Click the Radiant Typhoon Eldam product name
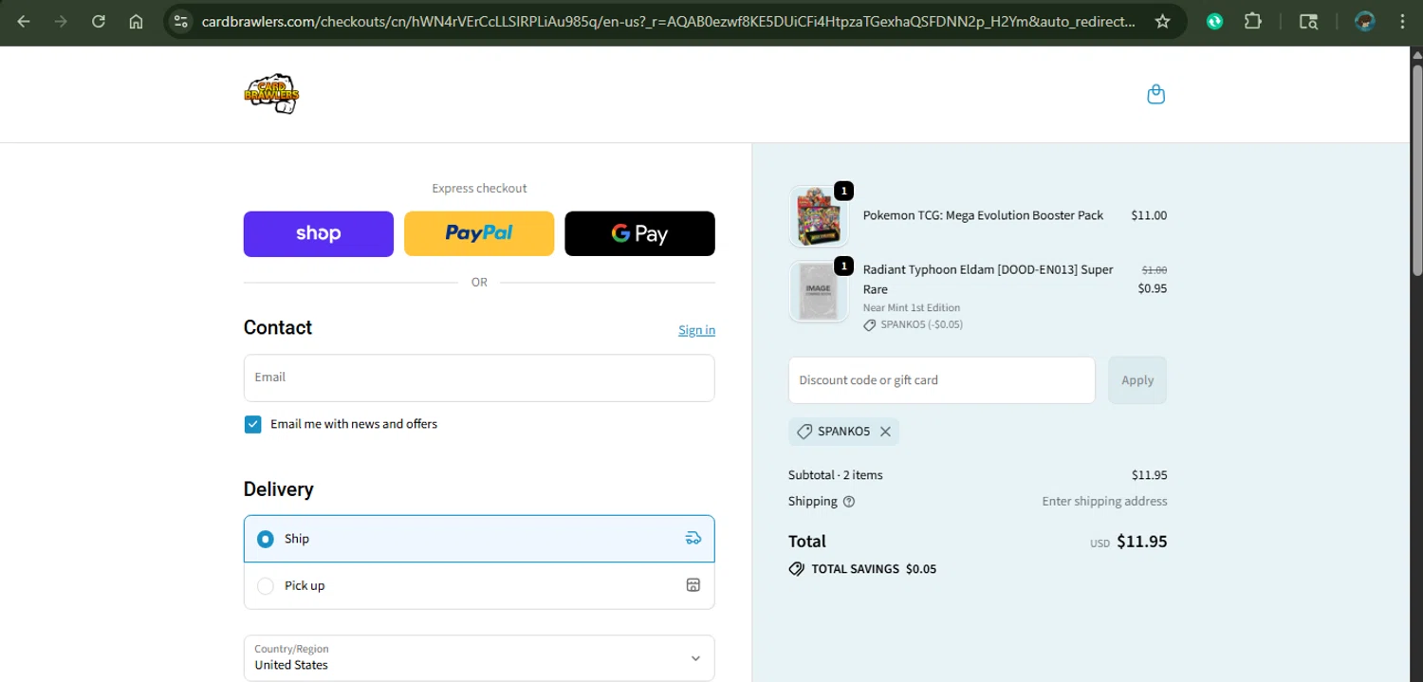The width and height of the screenshot is (1423, 682). pos(988,279)
